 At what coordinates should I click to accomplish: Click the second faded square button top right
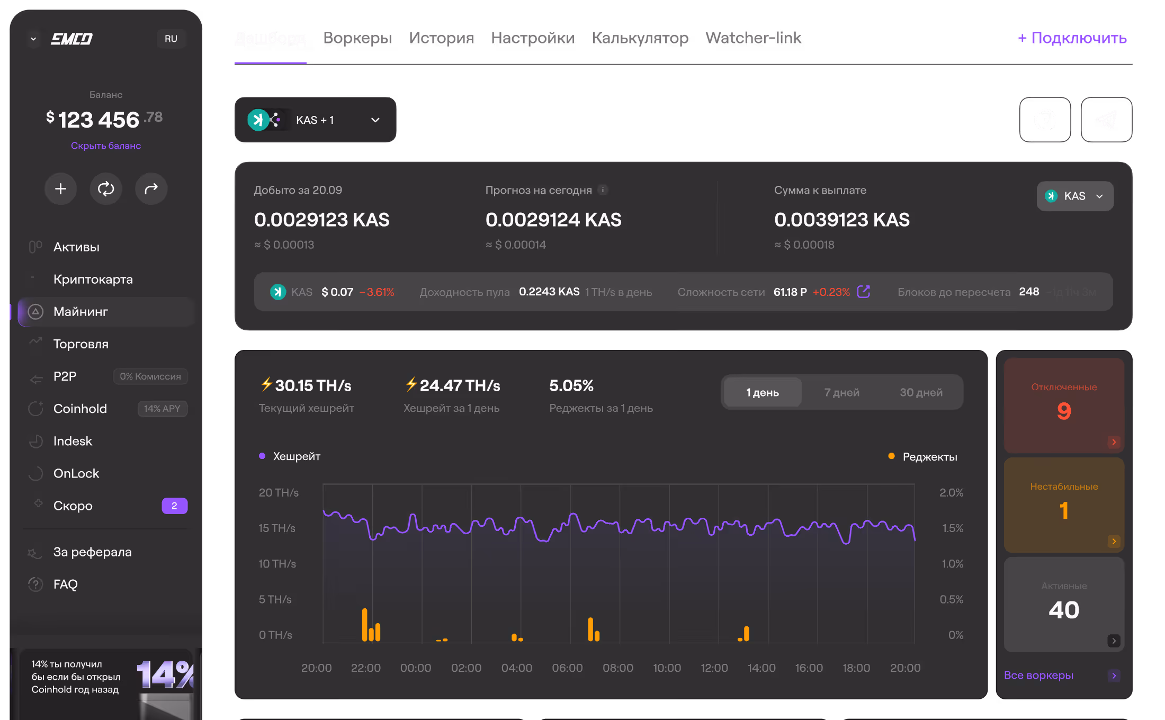point(1106,120)
